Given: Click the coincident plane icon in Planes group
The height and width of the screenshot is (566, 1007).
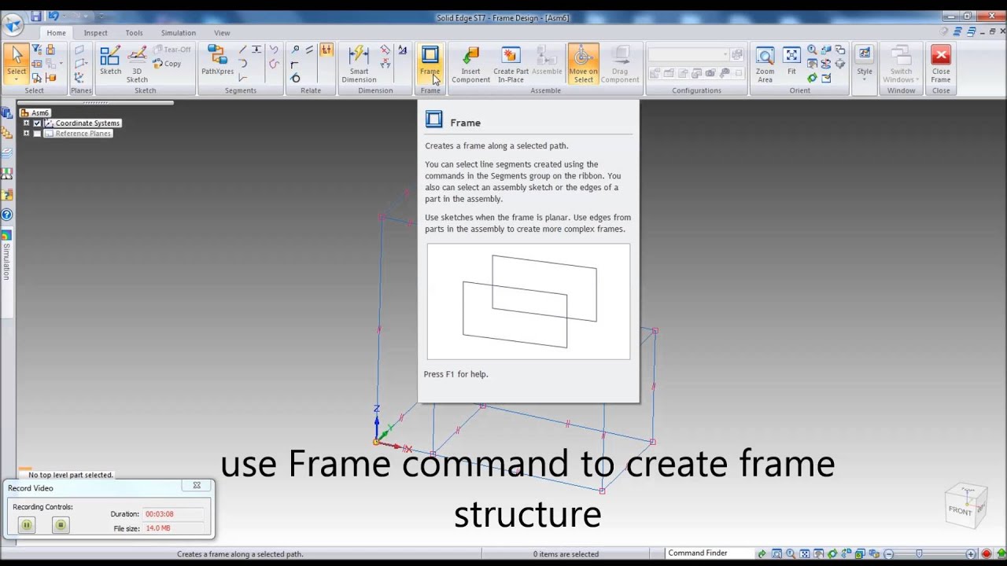Looking at the screenshot, I should [79, 50].
